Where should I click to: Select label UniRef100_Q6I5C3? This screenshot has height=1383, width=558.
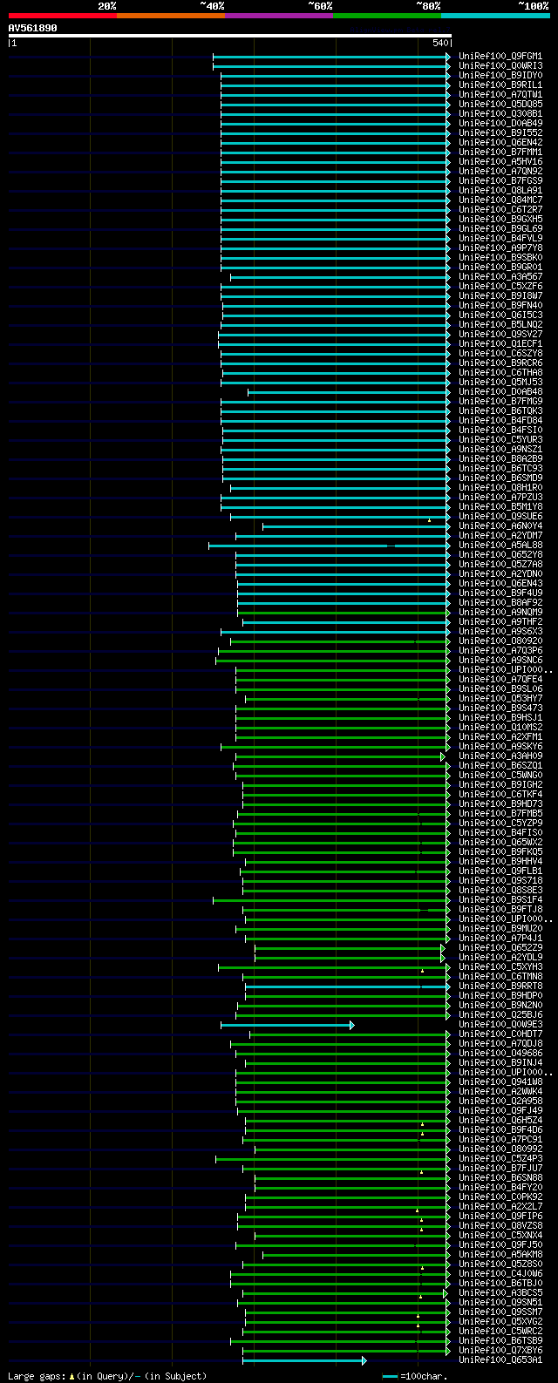(500, 315)
